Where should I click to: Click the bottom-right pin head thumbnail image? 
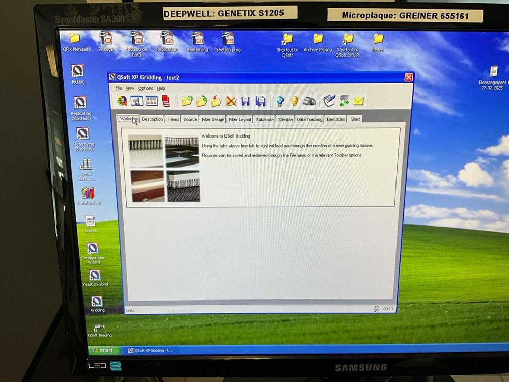(x=183, y=186)
